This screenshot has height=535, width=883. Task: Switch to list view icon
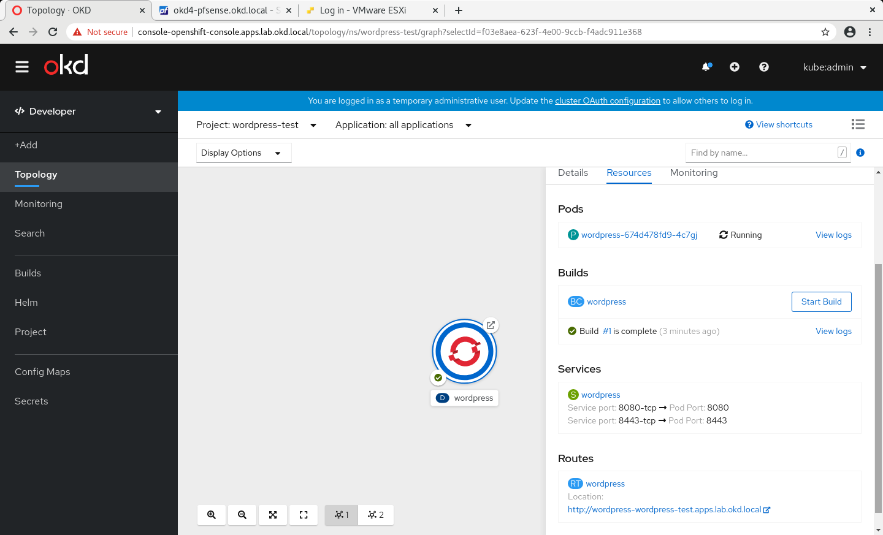pyautogui.click(x=858, y=124)
